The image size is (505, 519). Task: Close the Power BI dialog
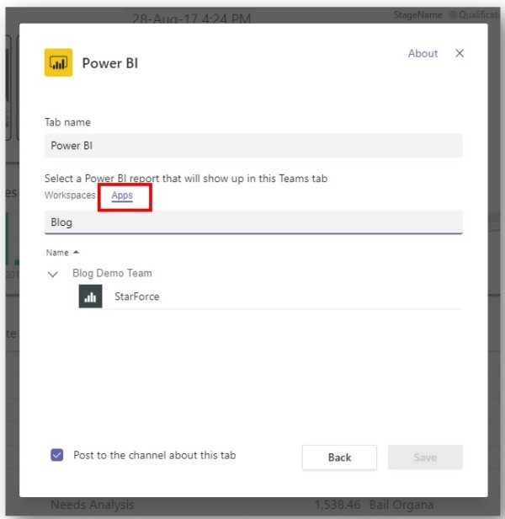coord(460,53)
